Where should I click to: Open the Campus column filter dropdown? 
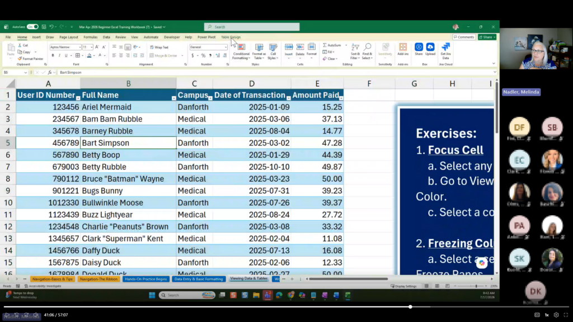pyautogui.click(x=210, y=98)
